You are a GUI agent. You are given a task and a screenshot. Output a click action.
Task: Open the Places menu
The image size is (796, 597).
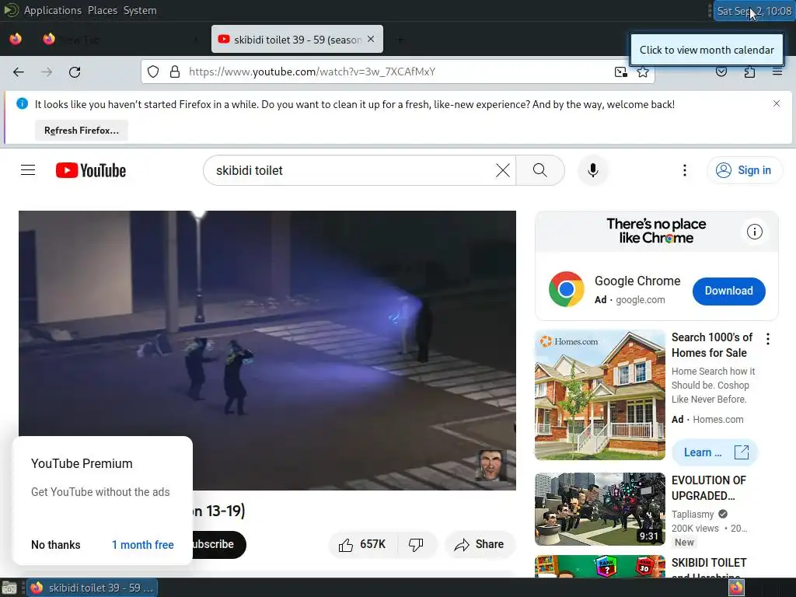point(102,10)
